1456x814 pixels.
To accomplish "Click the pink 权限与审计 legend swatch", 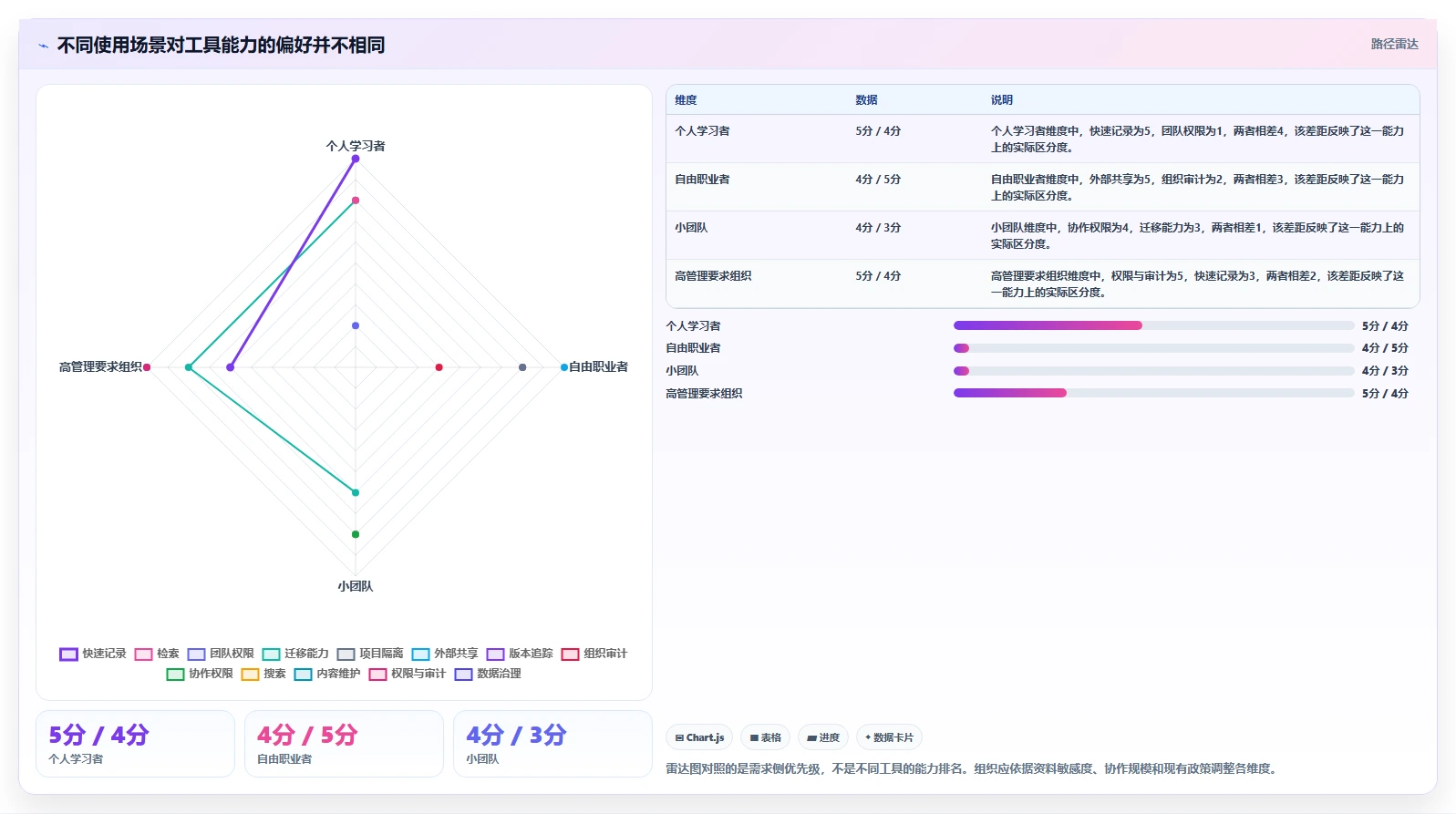I will tap(377, 675).
